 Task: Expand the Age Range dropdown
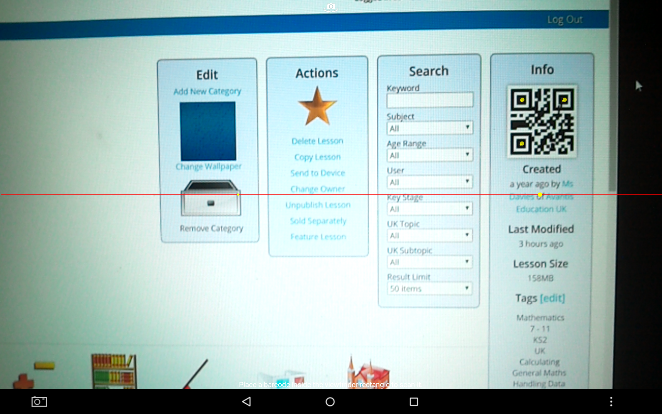(429, 155)
